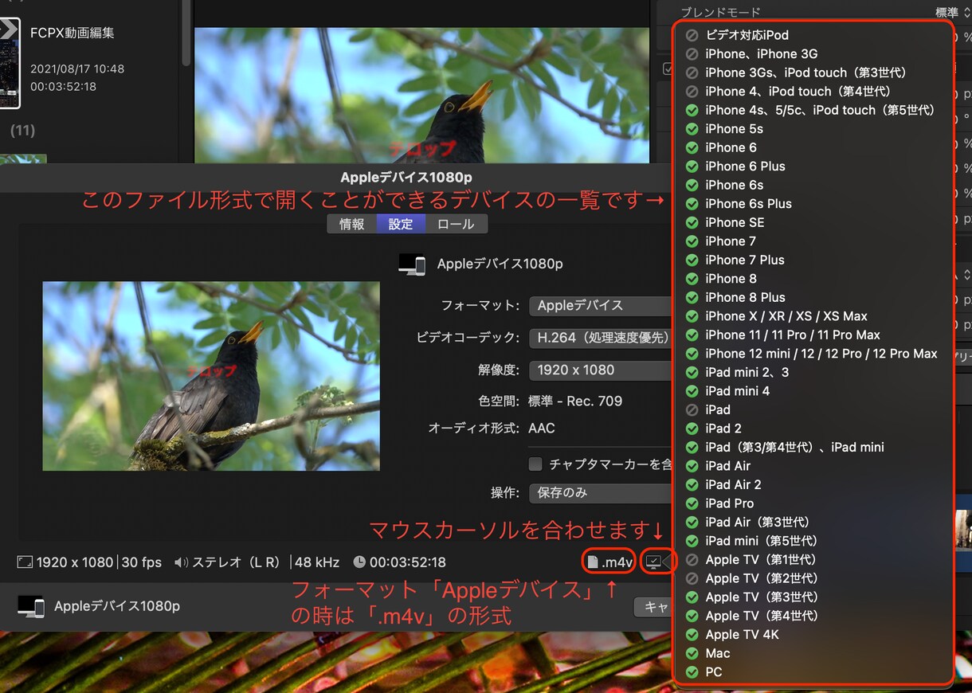This screenshot has width=972, height=693.
Task: Click the unsupported icon beside Apple TV（第2世代）
Action: 692,578
